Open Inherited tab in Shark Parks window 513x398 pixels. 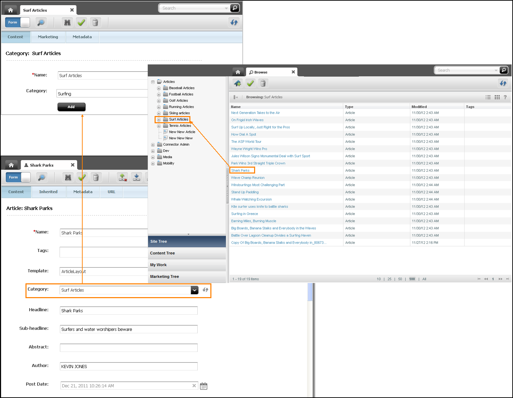pyautogui.click(x=49, y=192)
